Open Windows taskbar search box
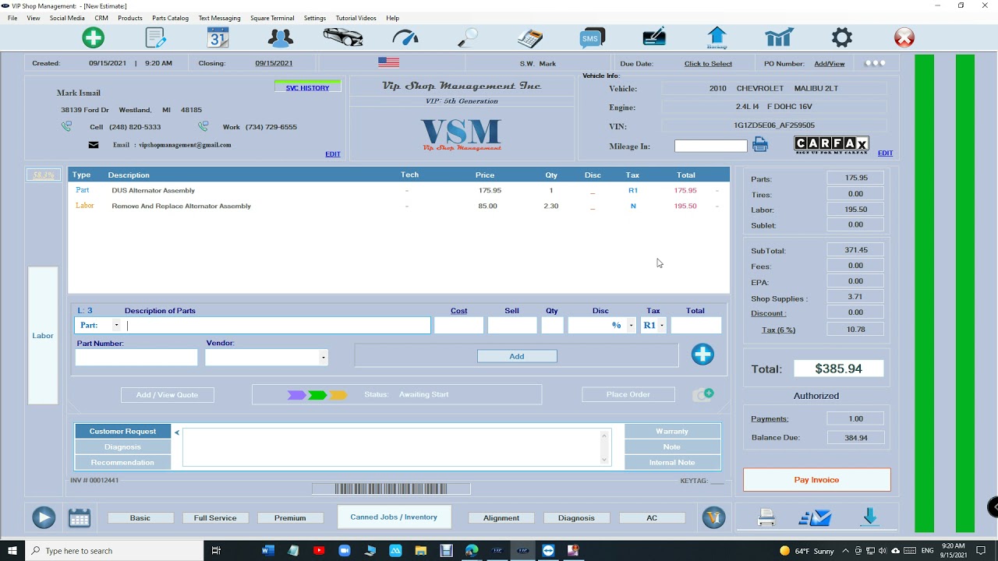The width and height of the screenshot is (998, 561). 114,551
